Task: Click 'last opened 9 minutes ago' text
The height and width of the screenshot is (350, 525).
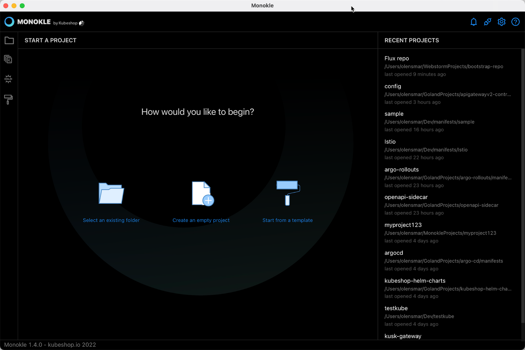Action: click(415, 74)
